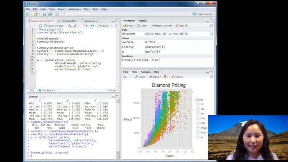Open the Load workspace dropdown
Screen dimensions: 288x162
click(x=129, y=26)
